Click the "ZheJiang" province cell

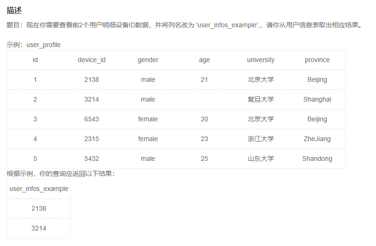[317, 139]
